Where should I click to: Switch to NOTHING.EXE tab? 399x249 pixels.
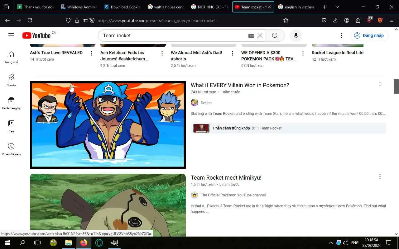pyautogui.click(x=209, y=7)
